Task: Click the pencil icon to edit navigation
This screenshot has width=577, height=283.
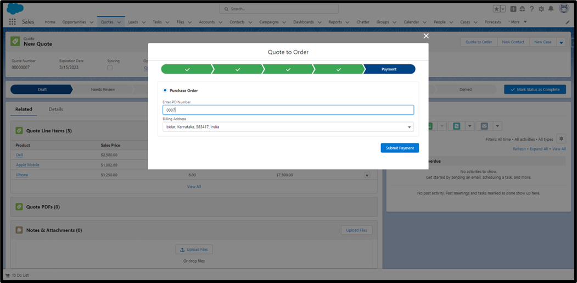Action: coord(568,22)
